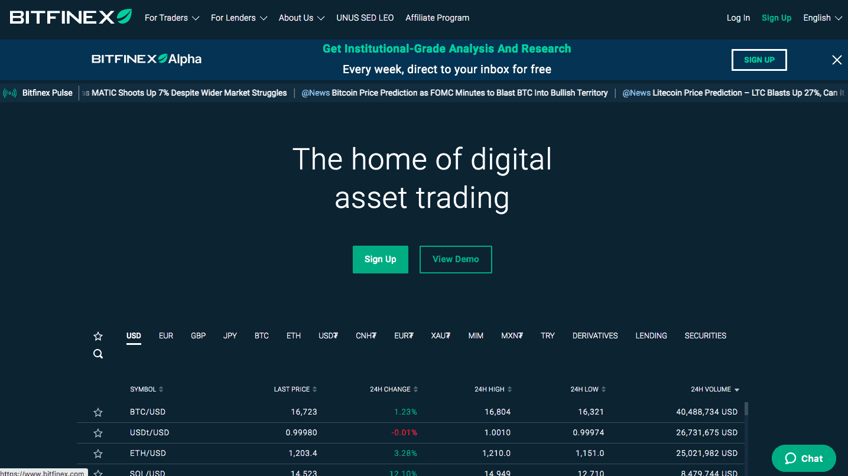
Task: Sort the table by 24H LOW column
Action: pyautogui.click(x=588, y=389)
